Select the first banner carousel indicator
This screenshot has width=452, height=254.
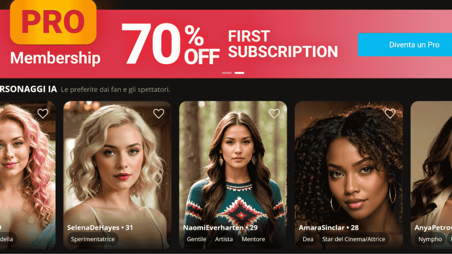(226, 73)
